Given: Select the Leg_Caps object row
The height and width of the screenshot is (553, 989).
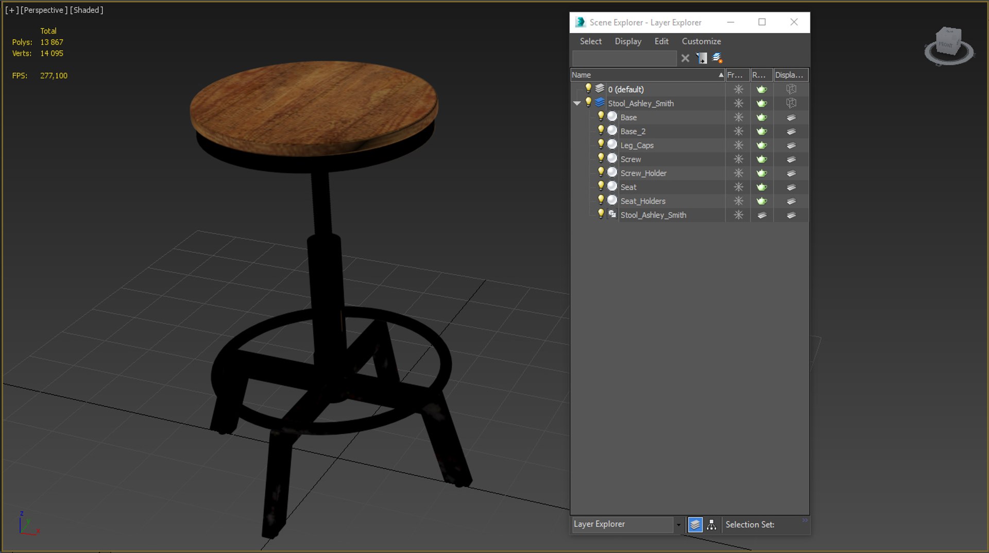Looking at the screenshot, I should [x=689, y=145].
